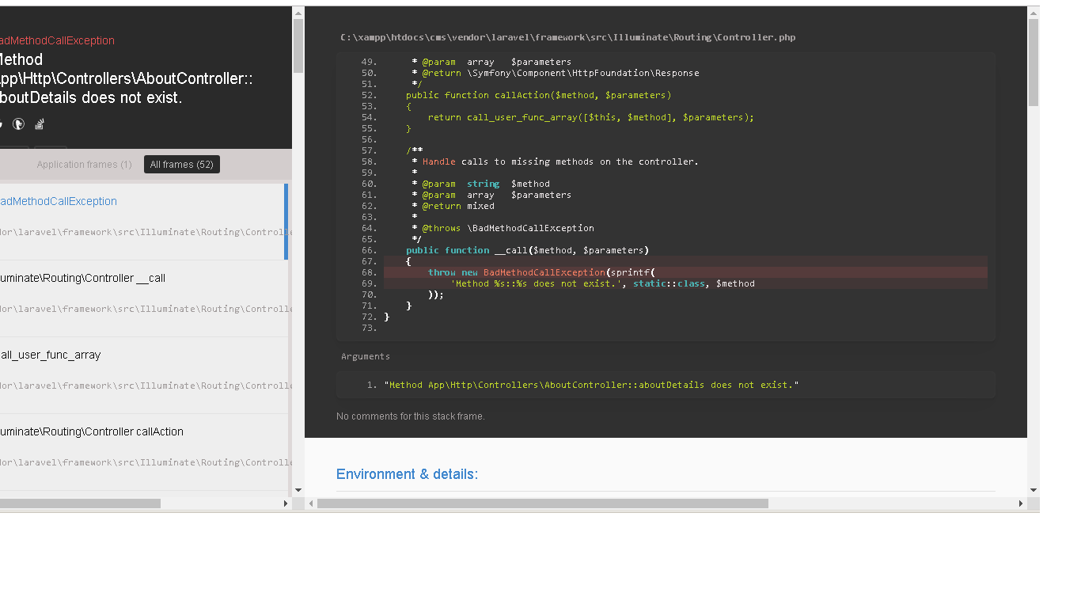The width and height of the screenshot is (1081, 589).
Task: Select the BadMethodCallException stack frame
Action: [59, 201]
